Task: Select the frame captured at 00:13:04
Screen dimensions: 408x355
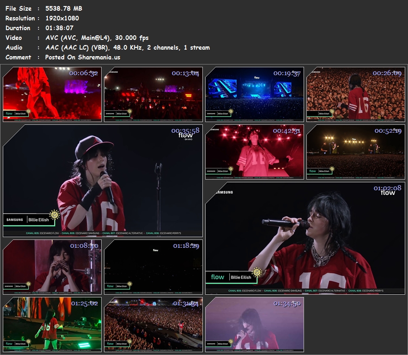Action: [x=153, y=94]
